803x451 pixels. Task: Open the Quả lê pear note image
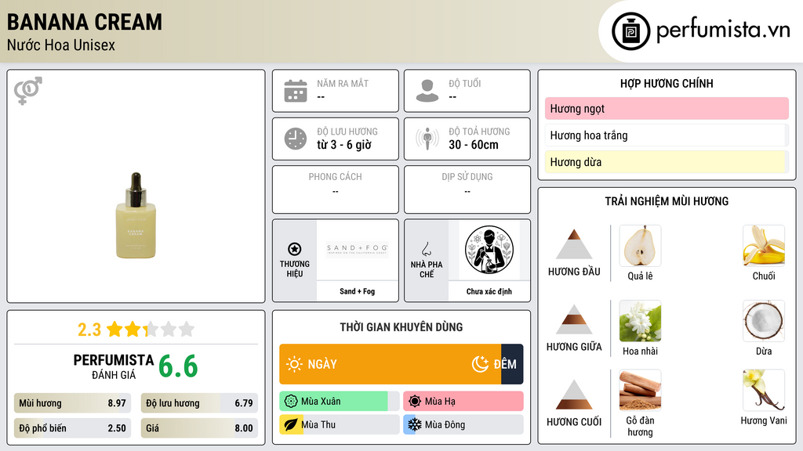(640, 246)
